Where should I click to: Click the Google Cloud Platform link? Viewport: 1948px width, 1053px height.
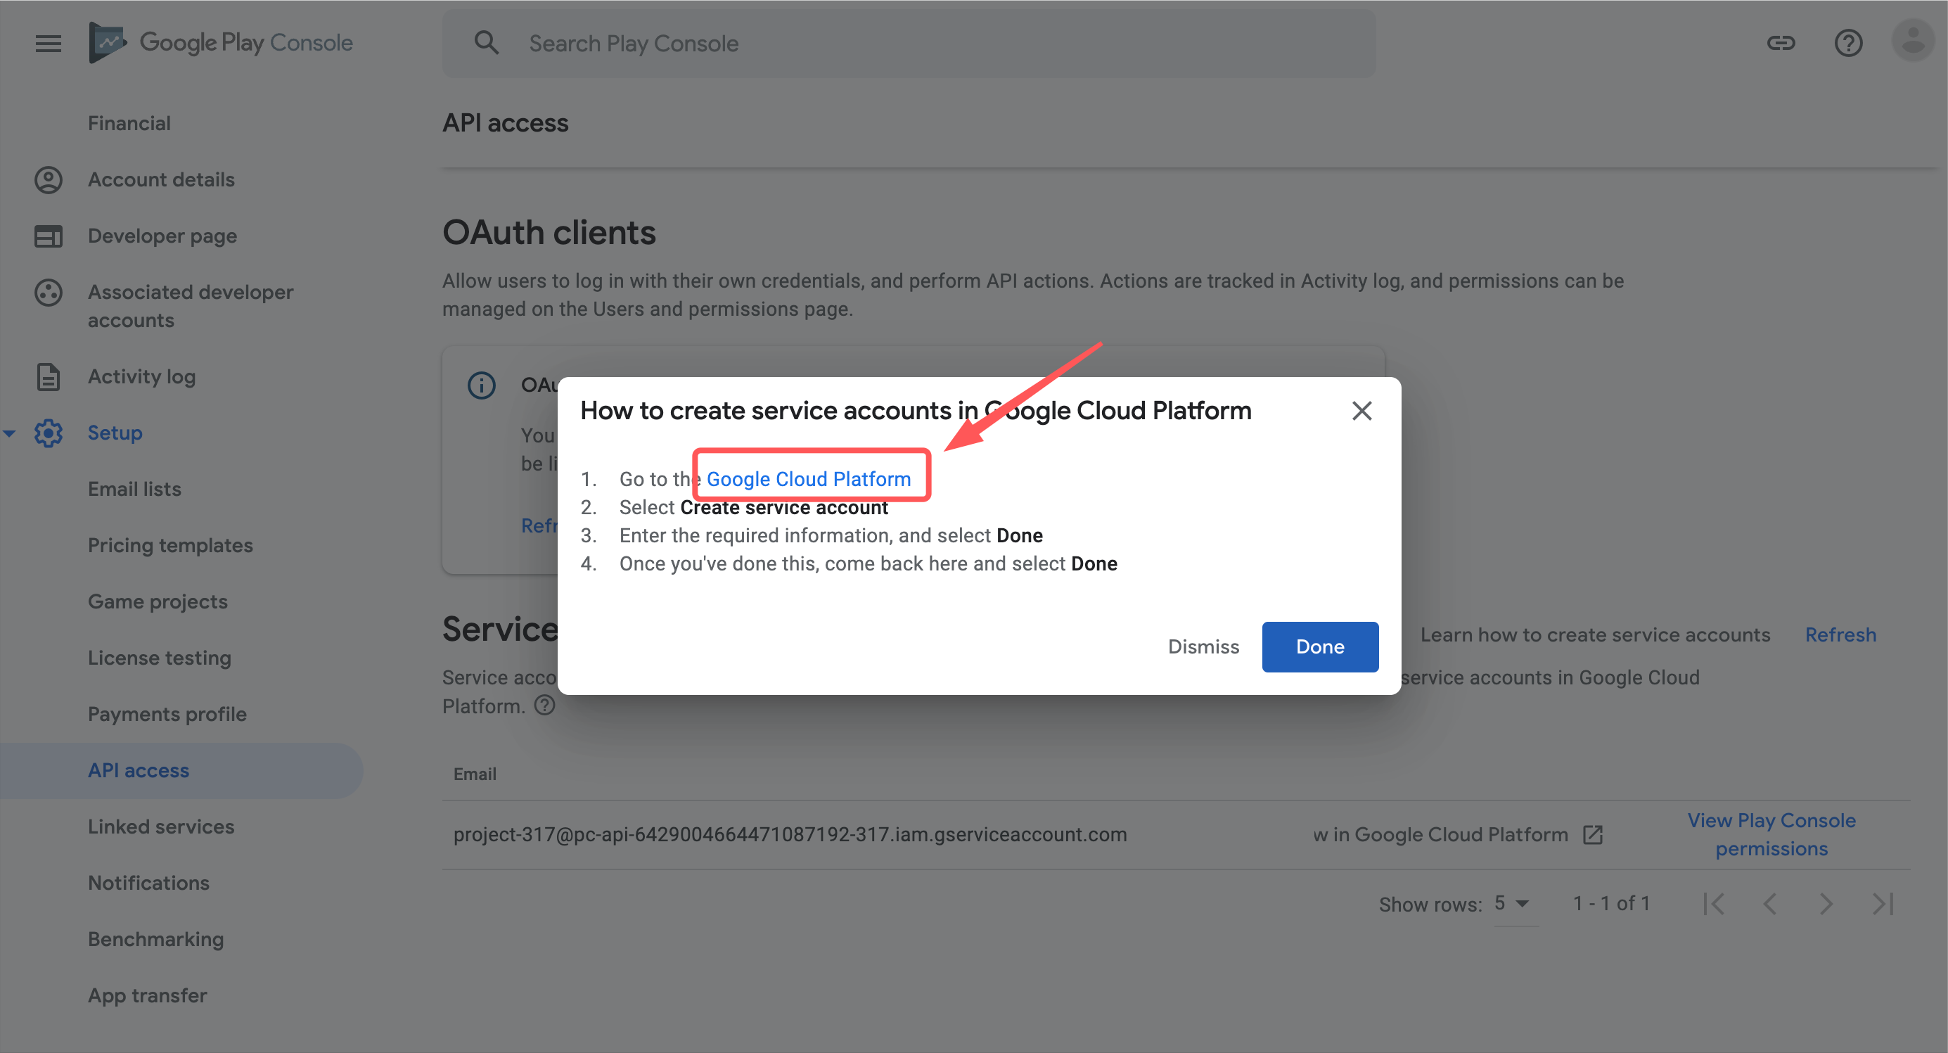[x=809, y=479]
